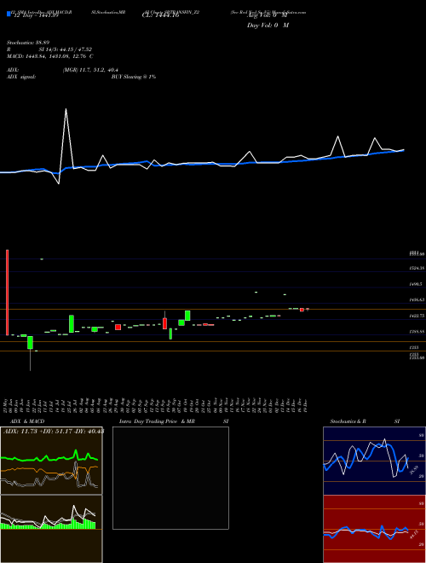
Task: Click the empty intraday trading price panel
Action: pos(170,478)
